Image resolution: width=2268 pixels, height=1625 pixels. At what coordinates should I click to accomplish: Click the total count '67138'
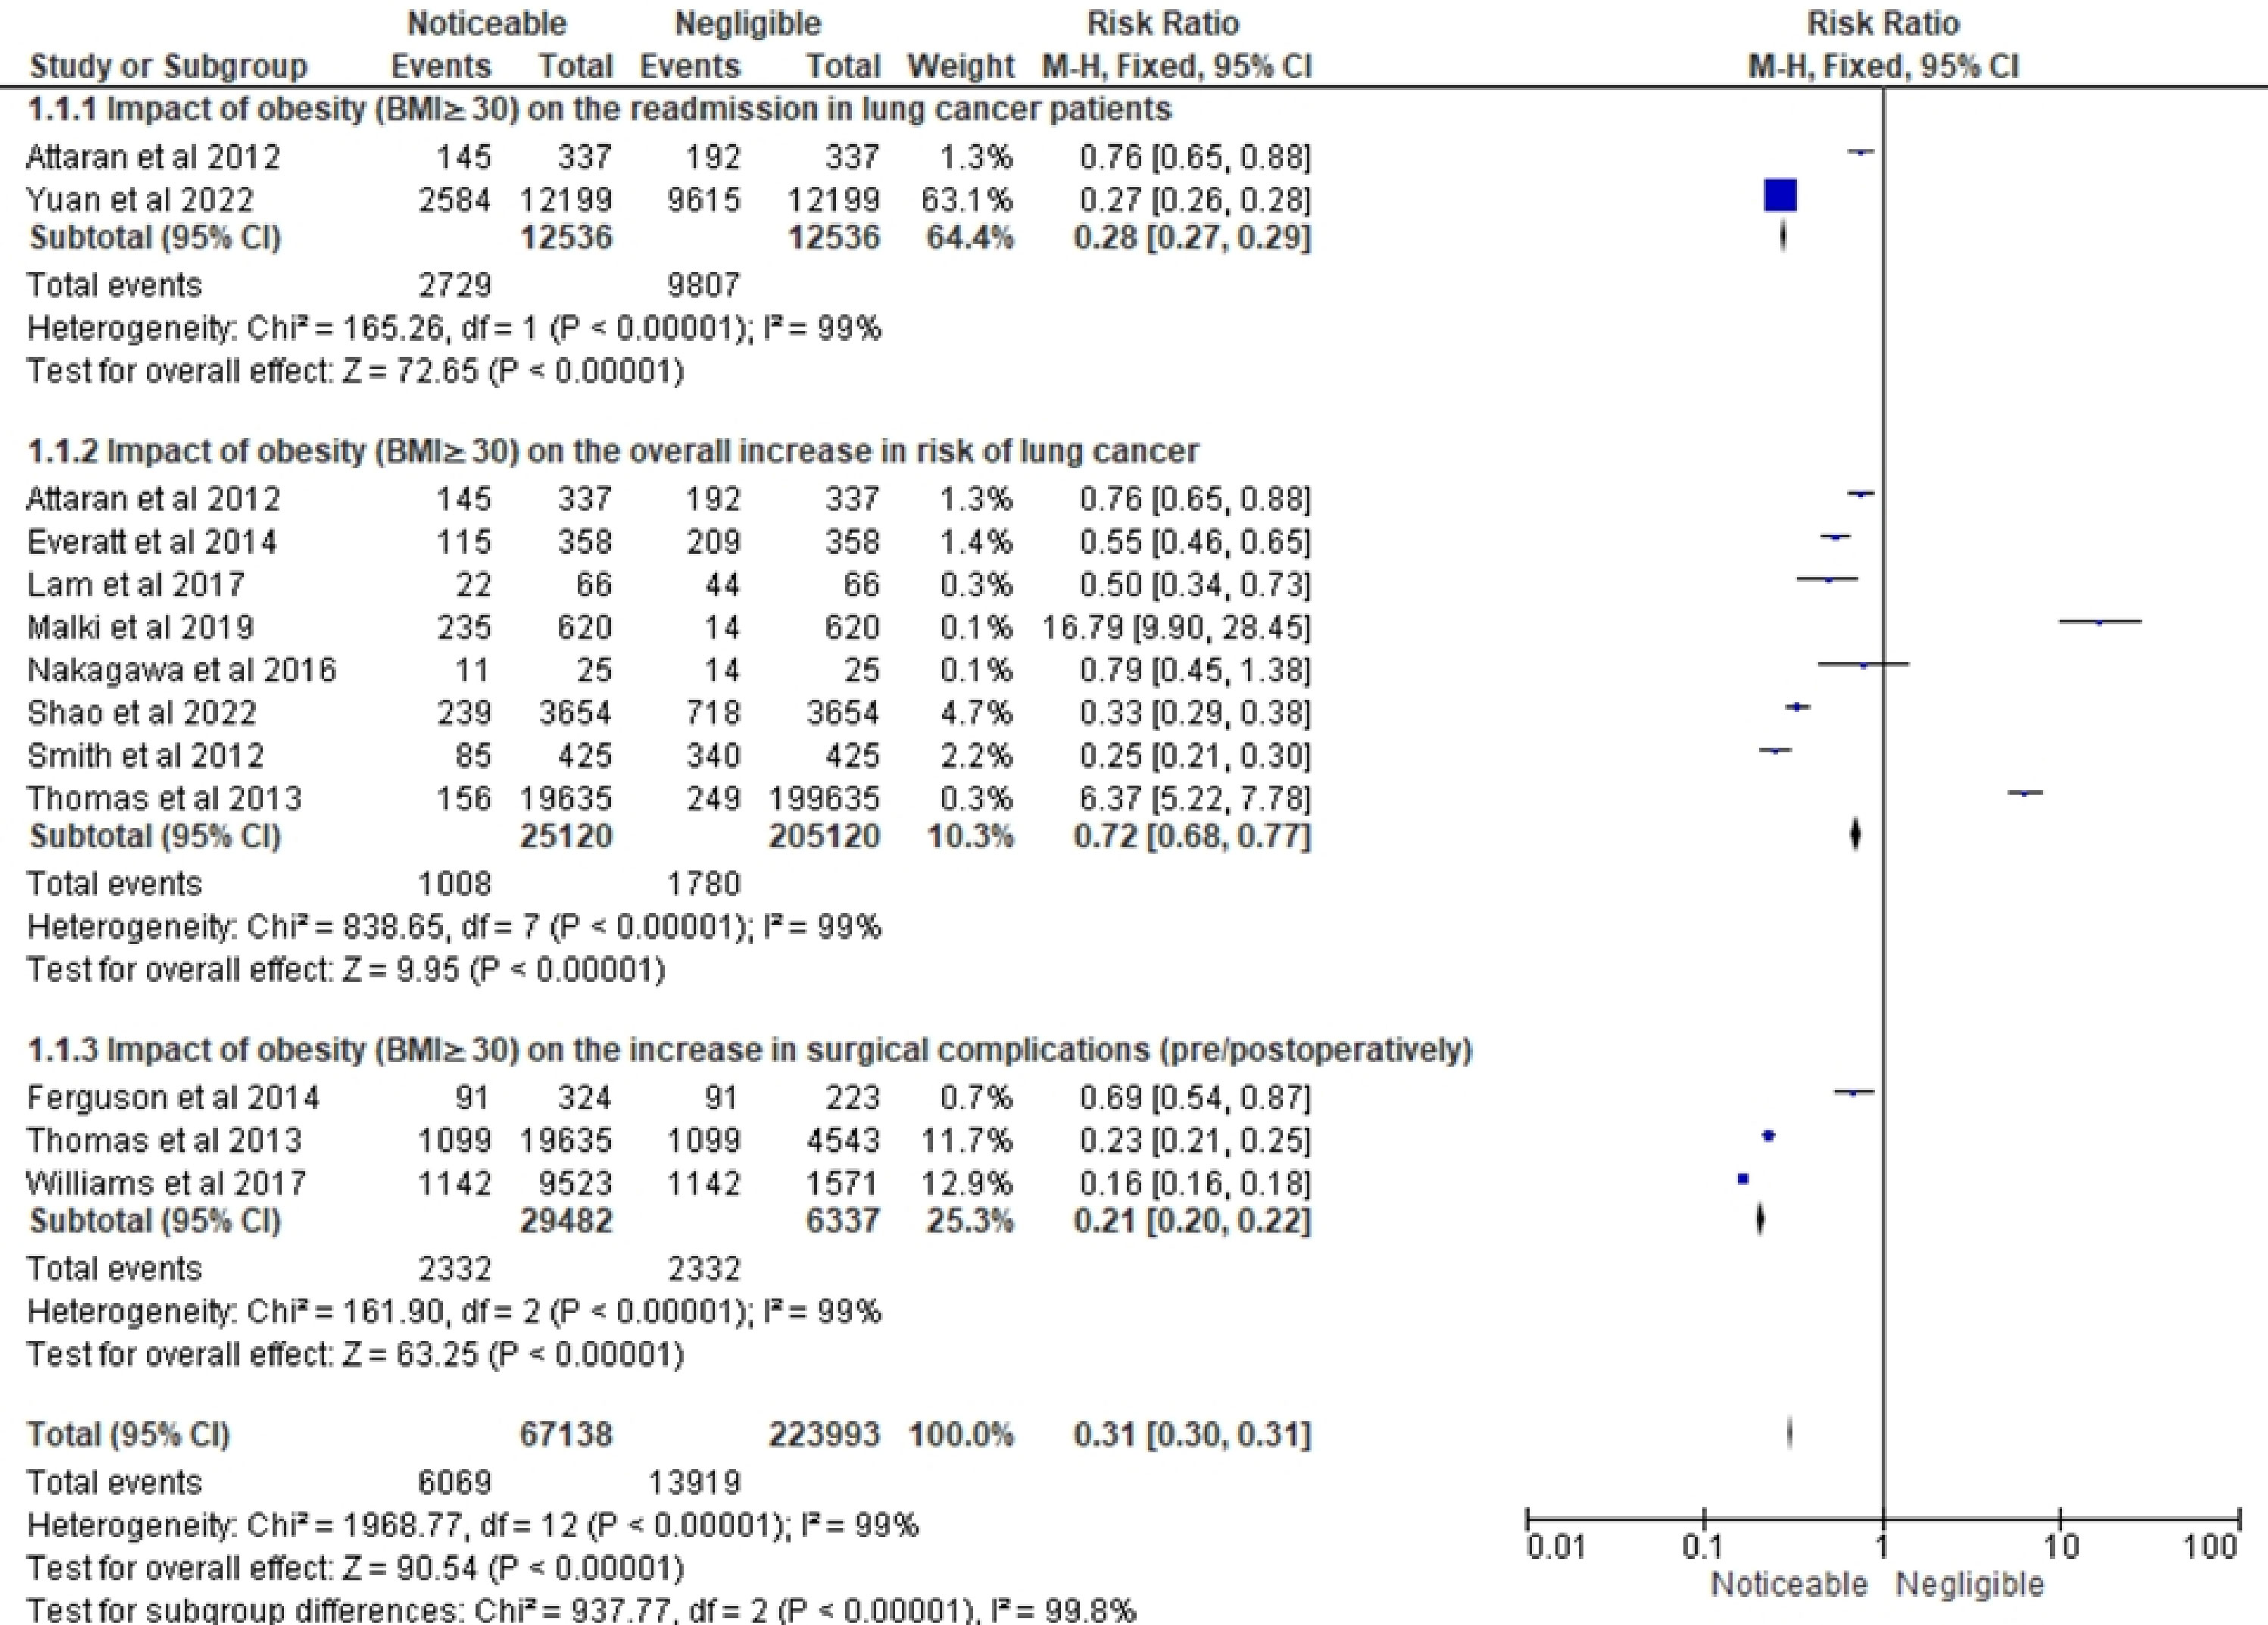[566, 1435]
